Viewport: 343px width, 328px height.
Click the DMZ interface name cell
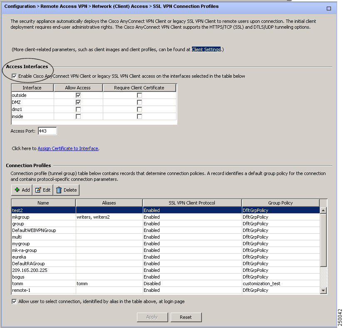click(32, 102)
